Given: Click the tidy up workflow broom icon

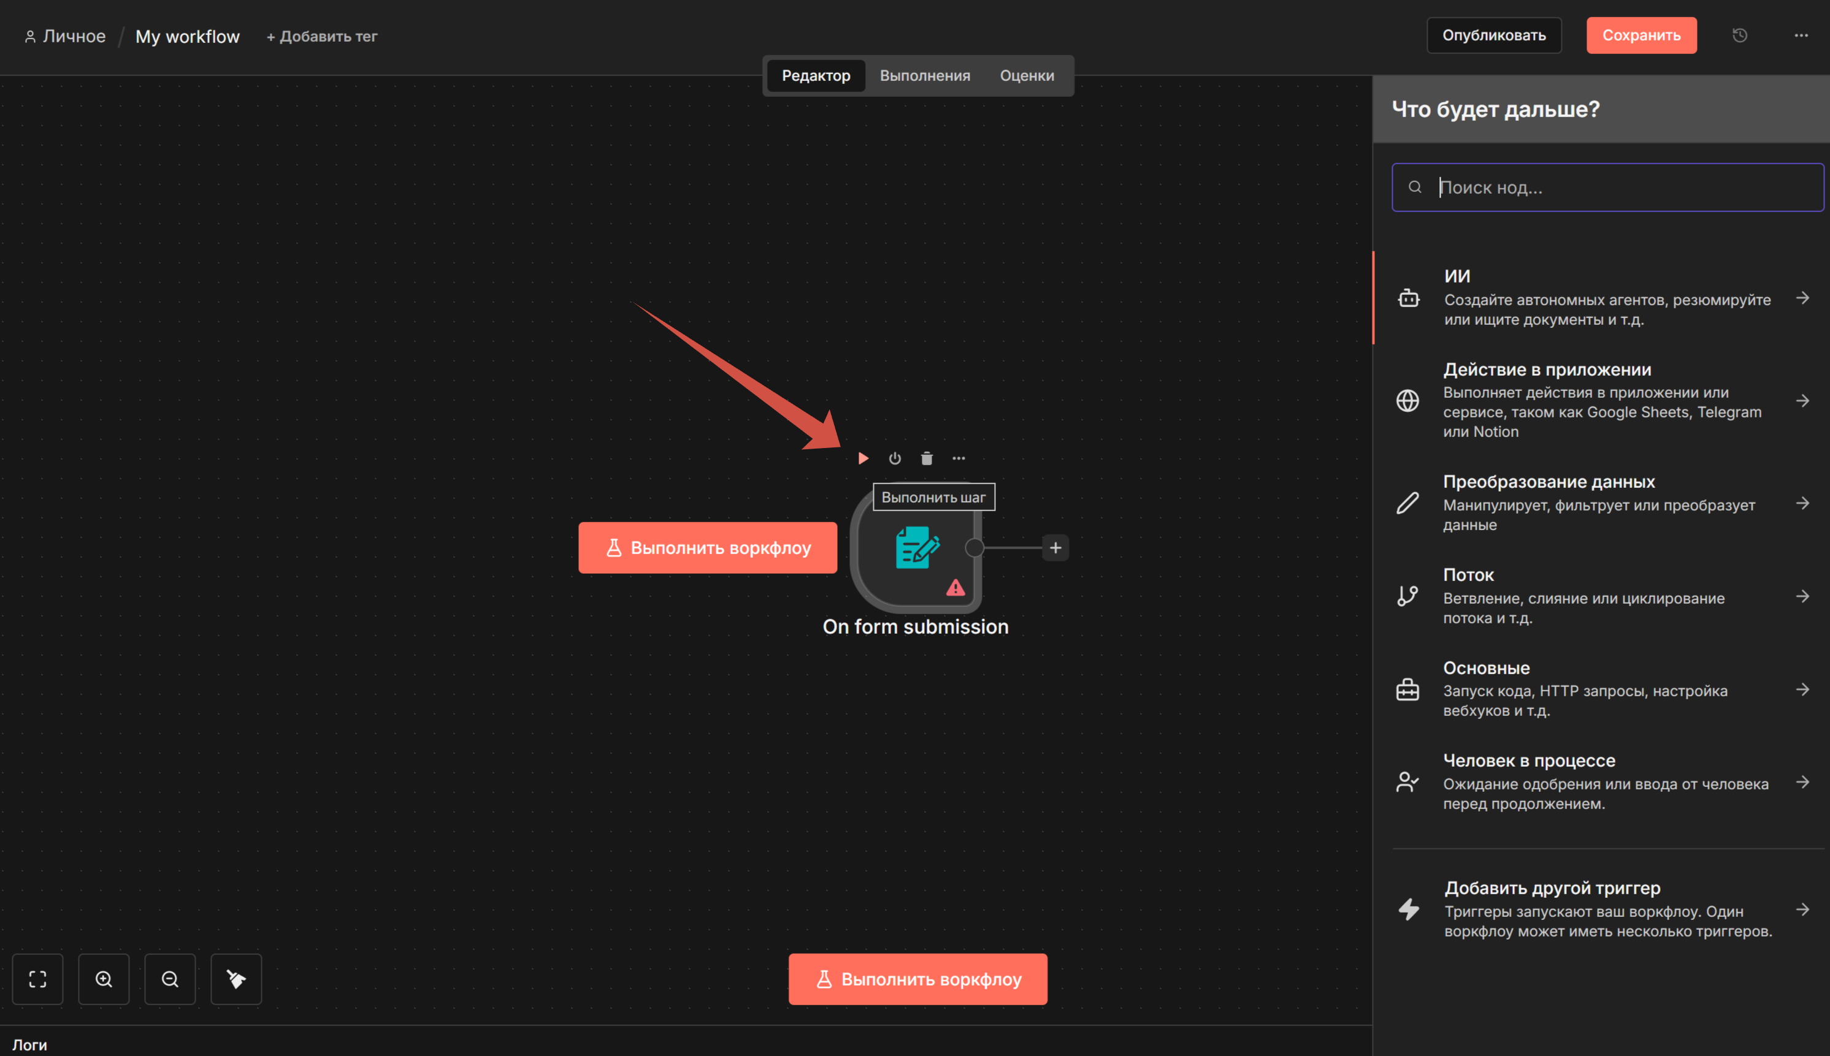Looking at the screenshot, I should (x=236, y=979).
